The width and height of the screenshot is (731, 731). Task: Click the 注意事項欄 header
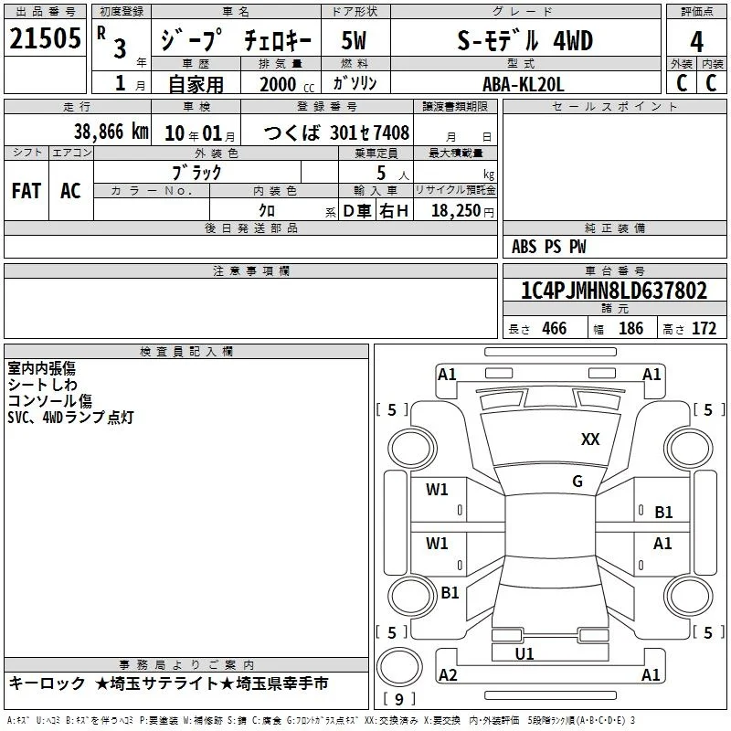[x=250, y=270]
